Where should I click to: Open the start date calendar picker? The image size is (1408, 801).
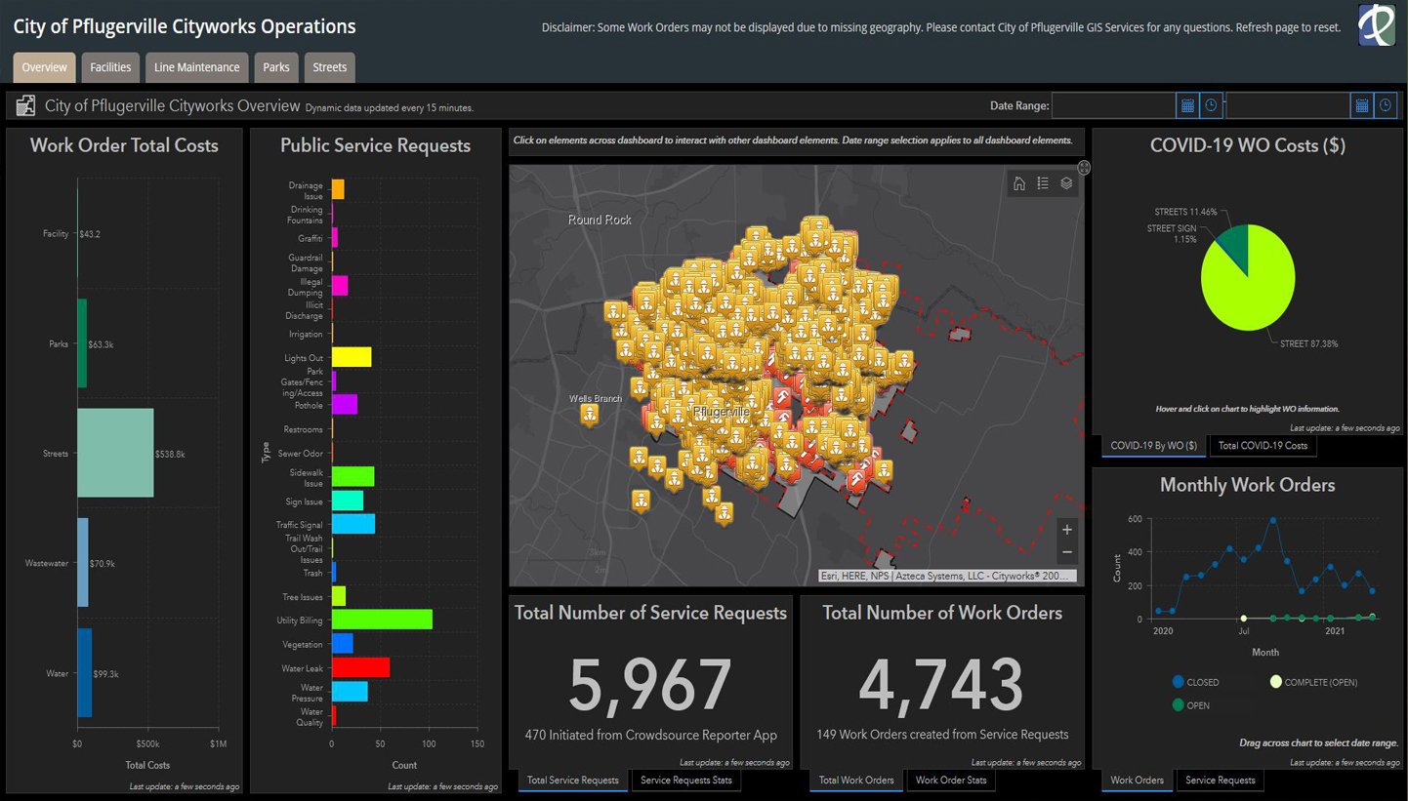pyautogui.click(x=1187, y=105)
